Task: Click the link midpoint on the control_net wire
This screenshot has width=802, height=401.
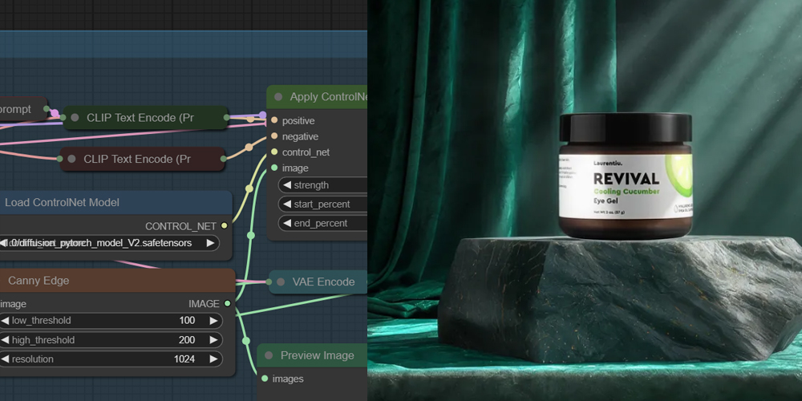Action: pos(249,188)
